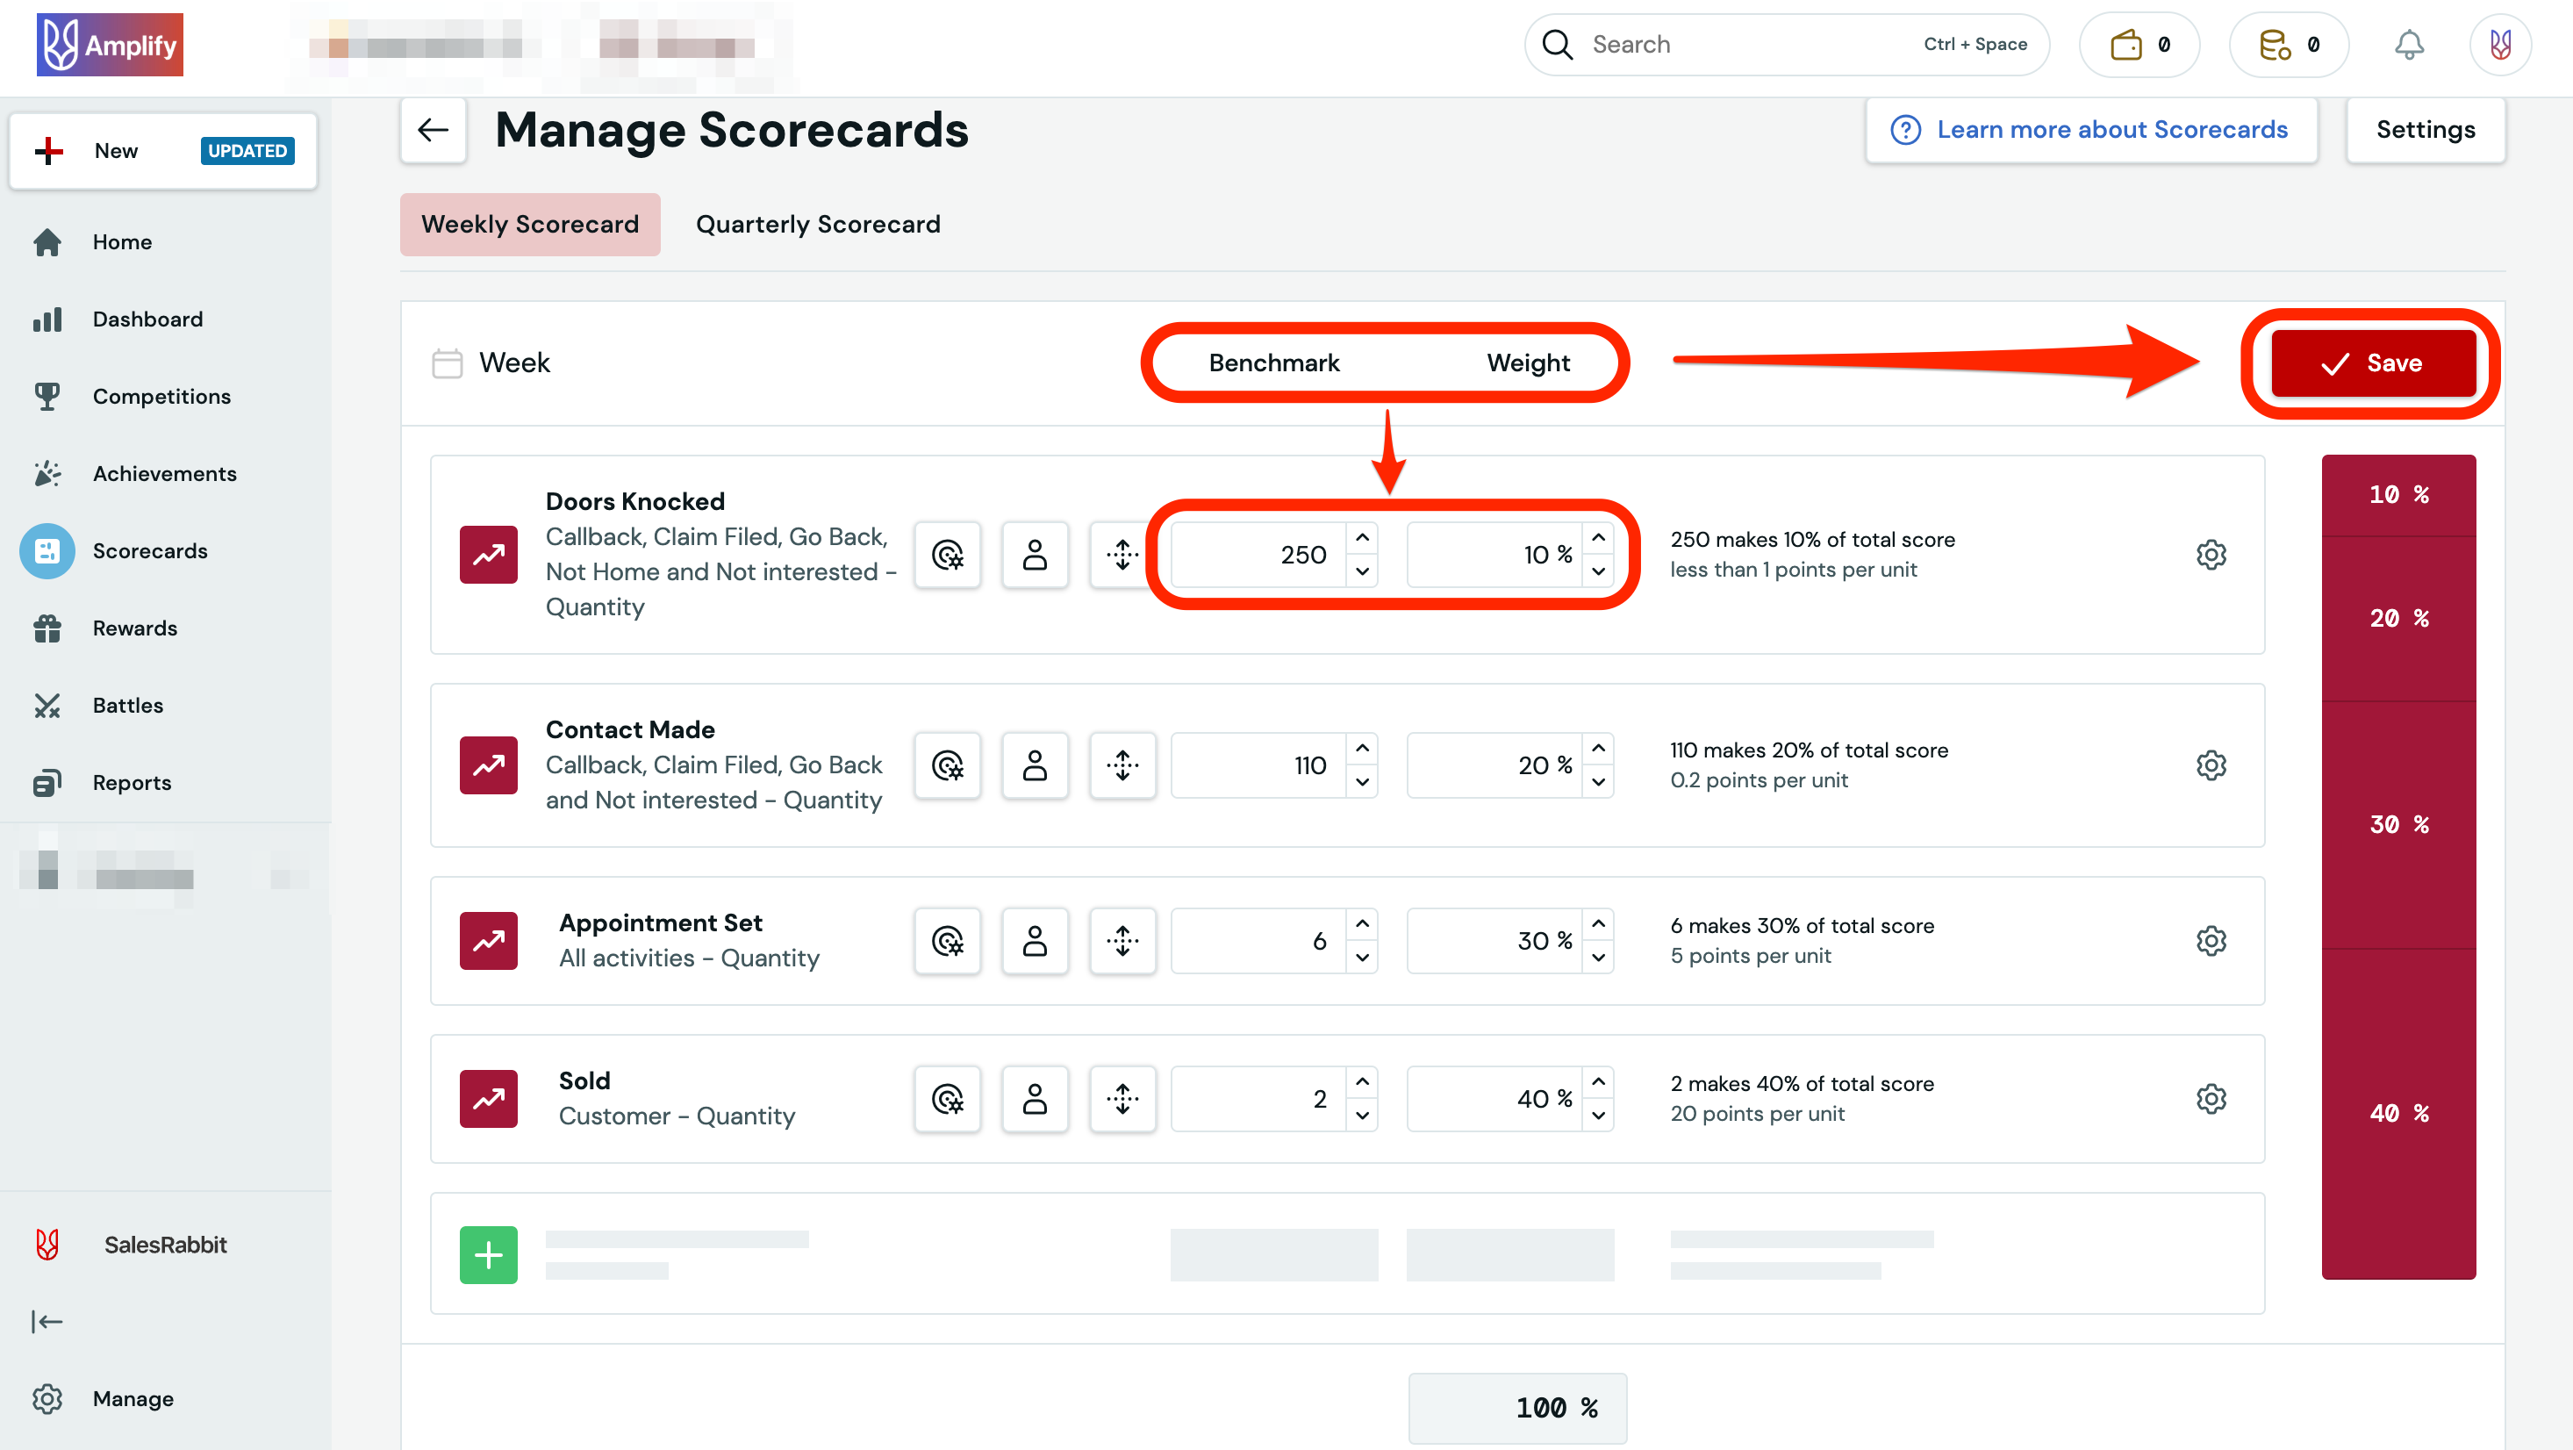
Task: Switch to the Quarterly Scorecard tab
Action: click(x=818, y=224)
